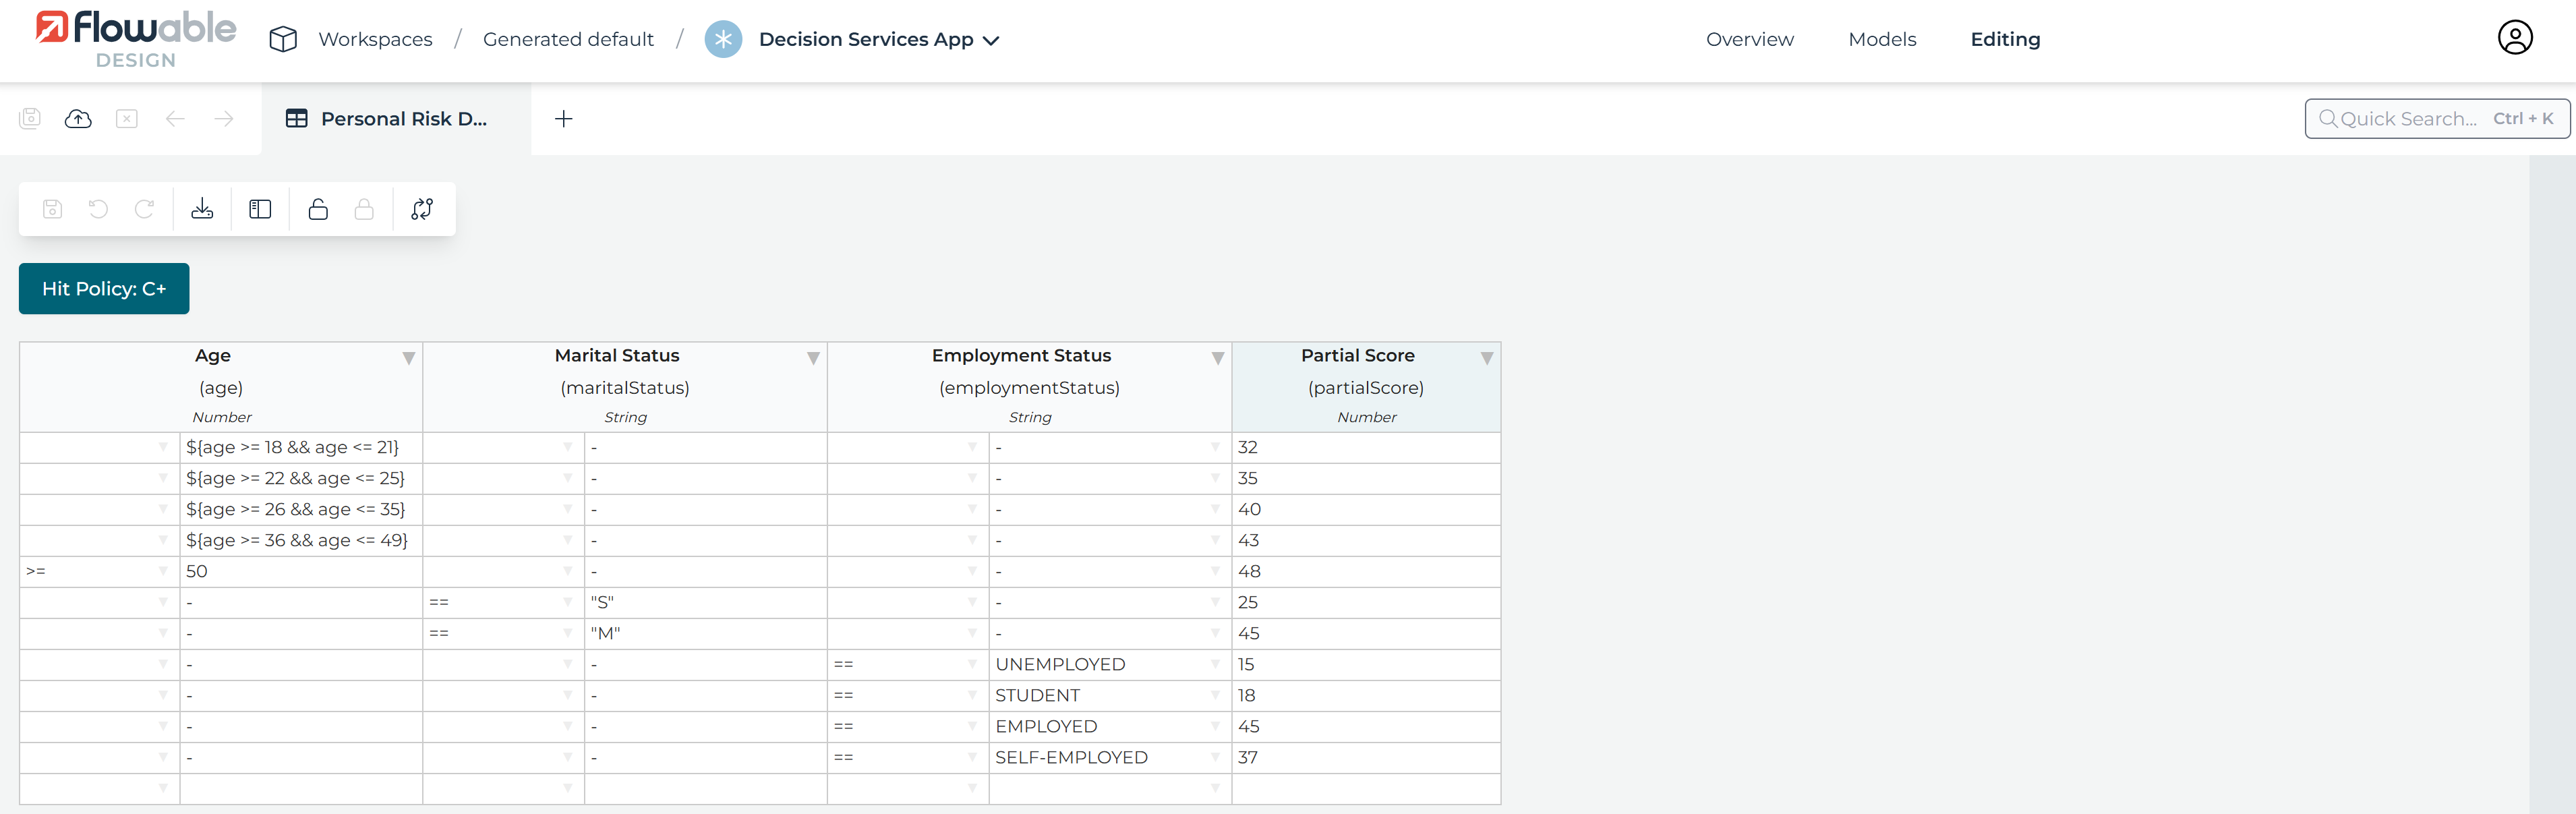Open operator dropdown for UNEMPLOYED row
Viewport: 2576px width, 814px height.
971,664
